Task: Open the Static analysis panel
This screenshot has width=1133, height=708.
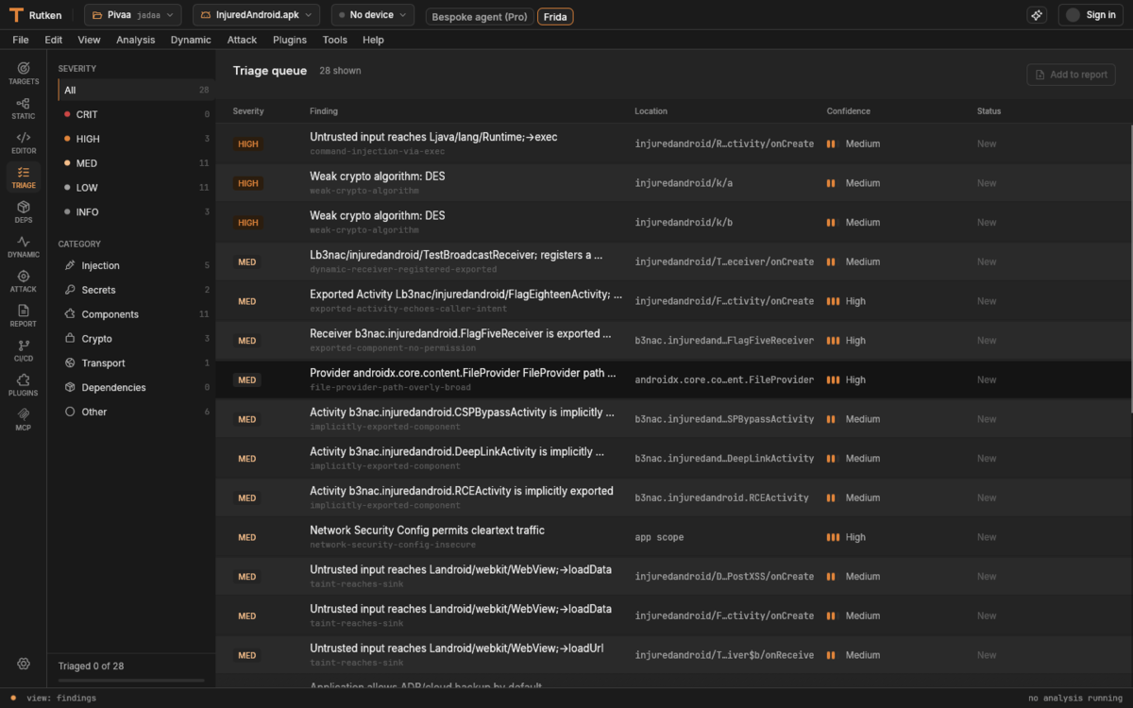Action: click(24, 109)
